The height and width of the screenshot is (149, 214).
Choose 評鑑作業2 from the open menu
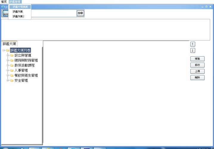tap(18, 16)
